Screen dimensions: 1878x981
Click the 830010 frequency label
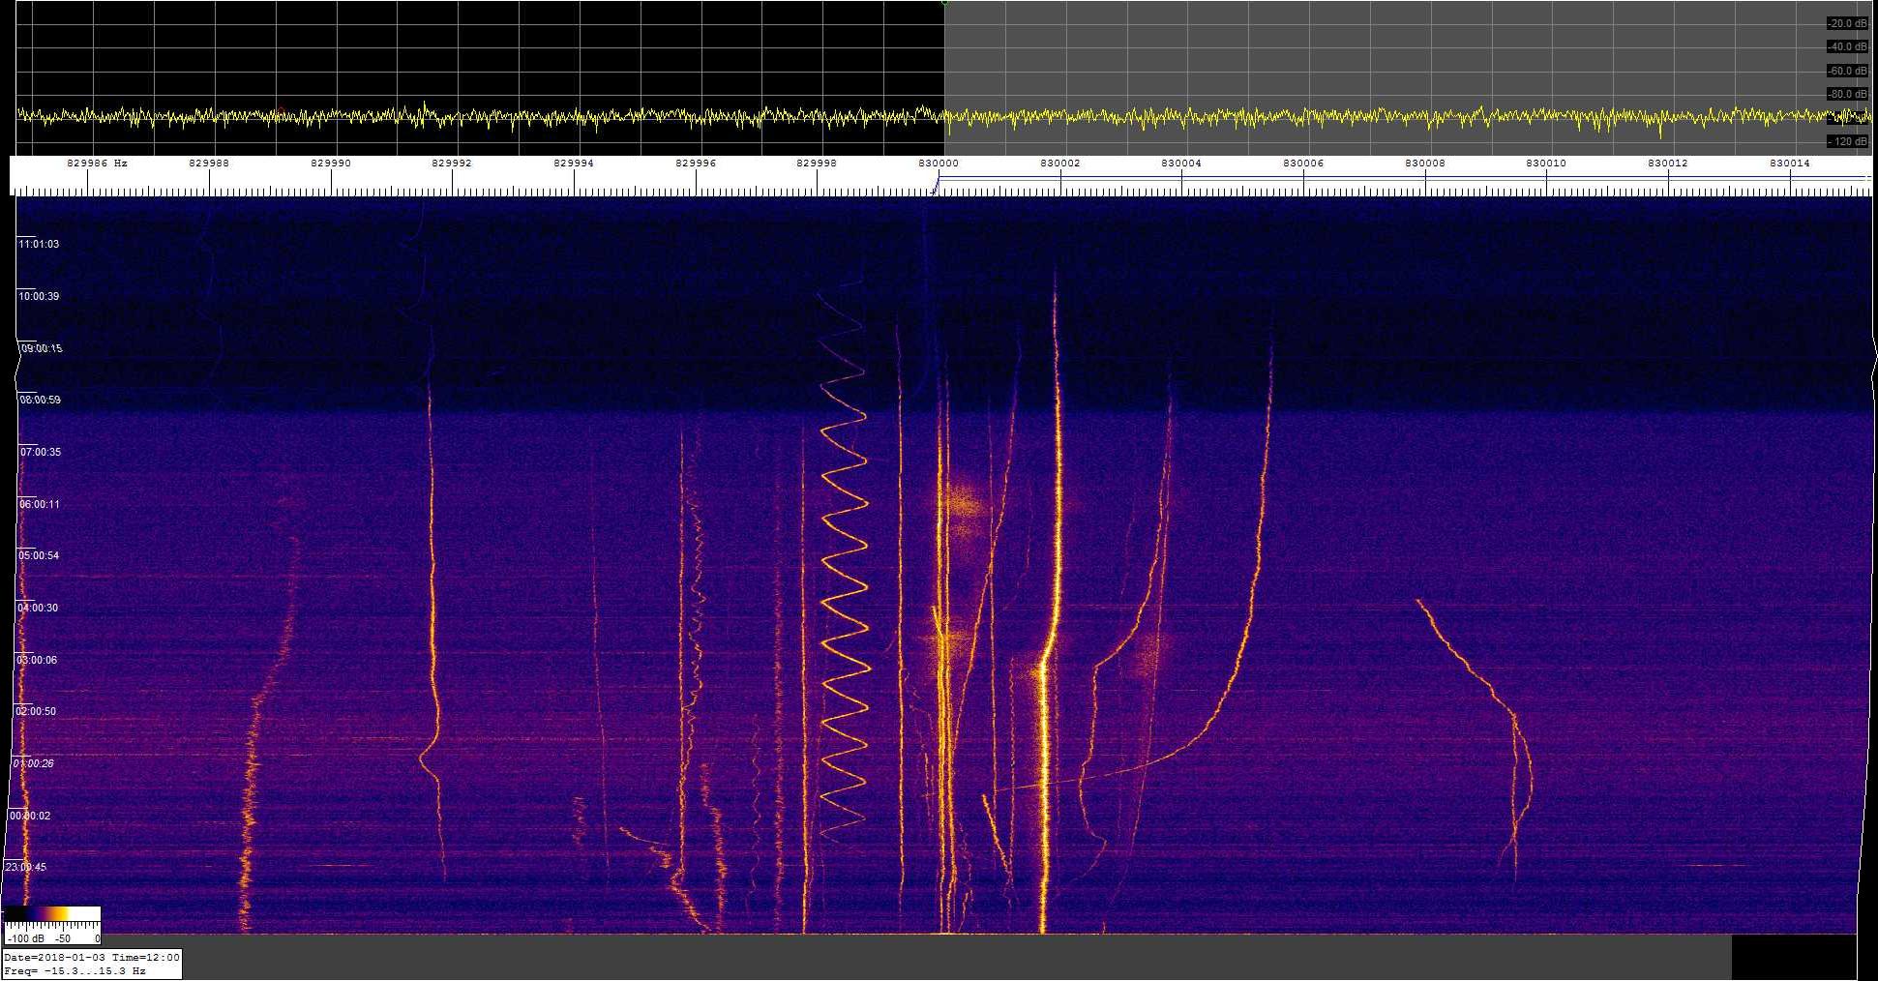point(1546,163)
